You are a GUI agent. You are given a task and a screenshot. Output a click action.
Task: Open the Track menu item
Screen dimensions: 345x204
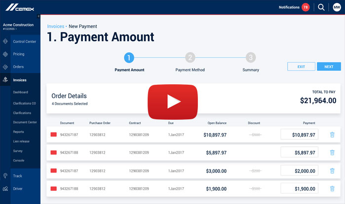coord(17,176)
